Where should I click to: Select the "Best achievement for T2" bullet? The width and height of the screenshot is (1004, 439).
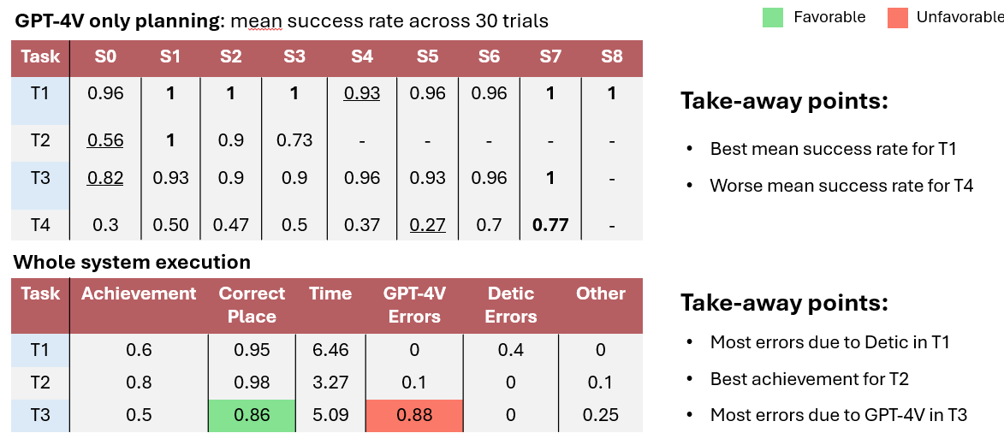click(809, 378)
